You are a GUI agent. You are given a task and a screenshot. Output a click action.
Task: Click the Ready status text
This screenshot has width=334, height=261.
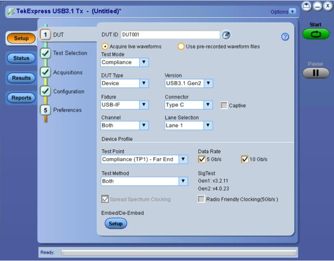pyautogui.click(x=47, y=252)
